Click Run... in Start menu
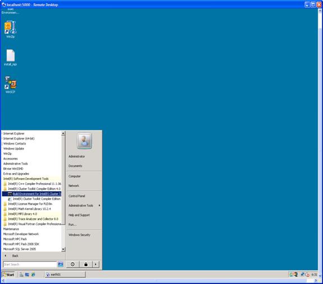323x284 pixels. click(x=72, y=225)
